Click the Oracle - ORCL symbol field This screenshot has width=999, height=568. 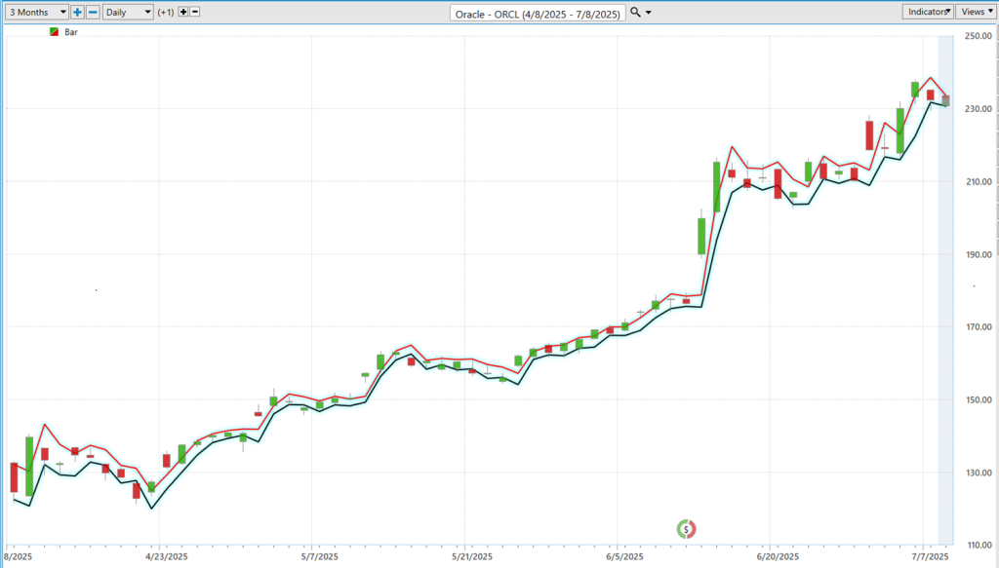[x=538, y=14]
